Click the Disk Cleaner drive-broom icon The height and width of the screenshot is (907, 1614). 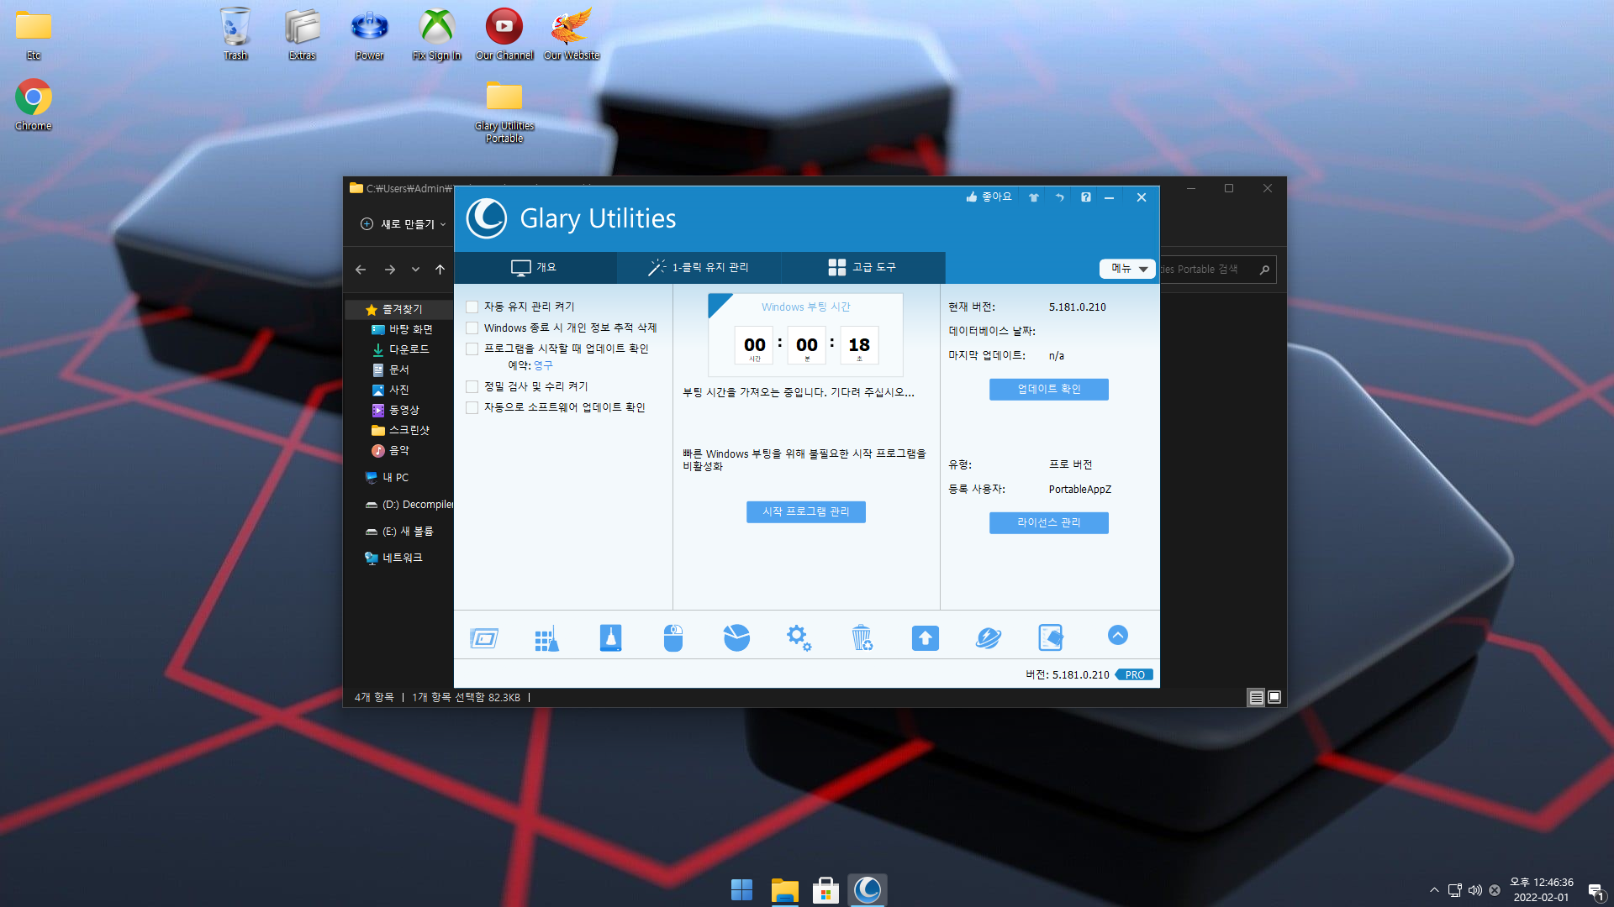click(x=610, y=638)
